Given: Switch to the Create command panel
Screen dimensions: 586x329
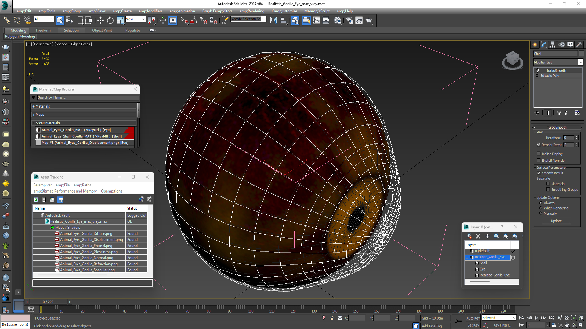Looking at the screenshot, I should (535, 45).
